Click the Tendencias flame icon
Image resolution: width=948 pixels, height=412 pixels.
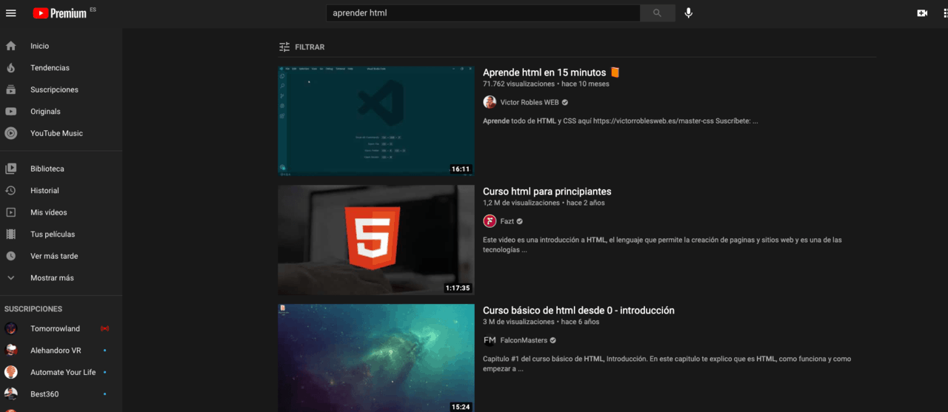click(11, 68)
